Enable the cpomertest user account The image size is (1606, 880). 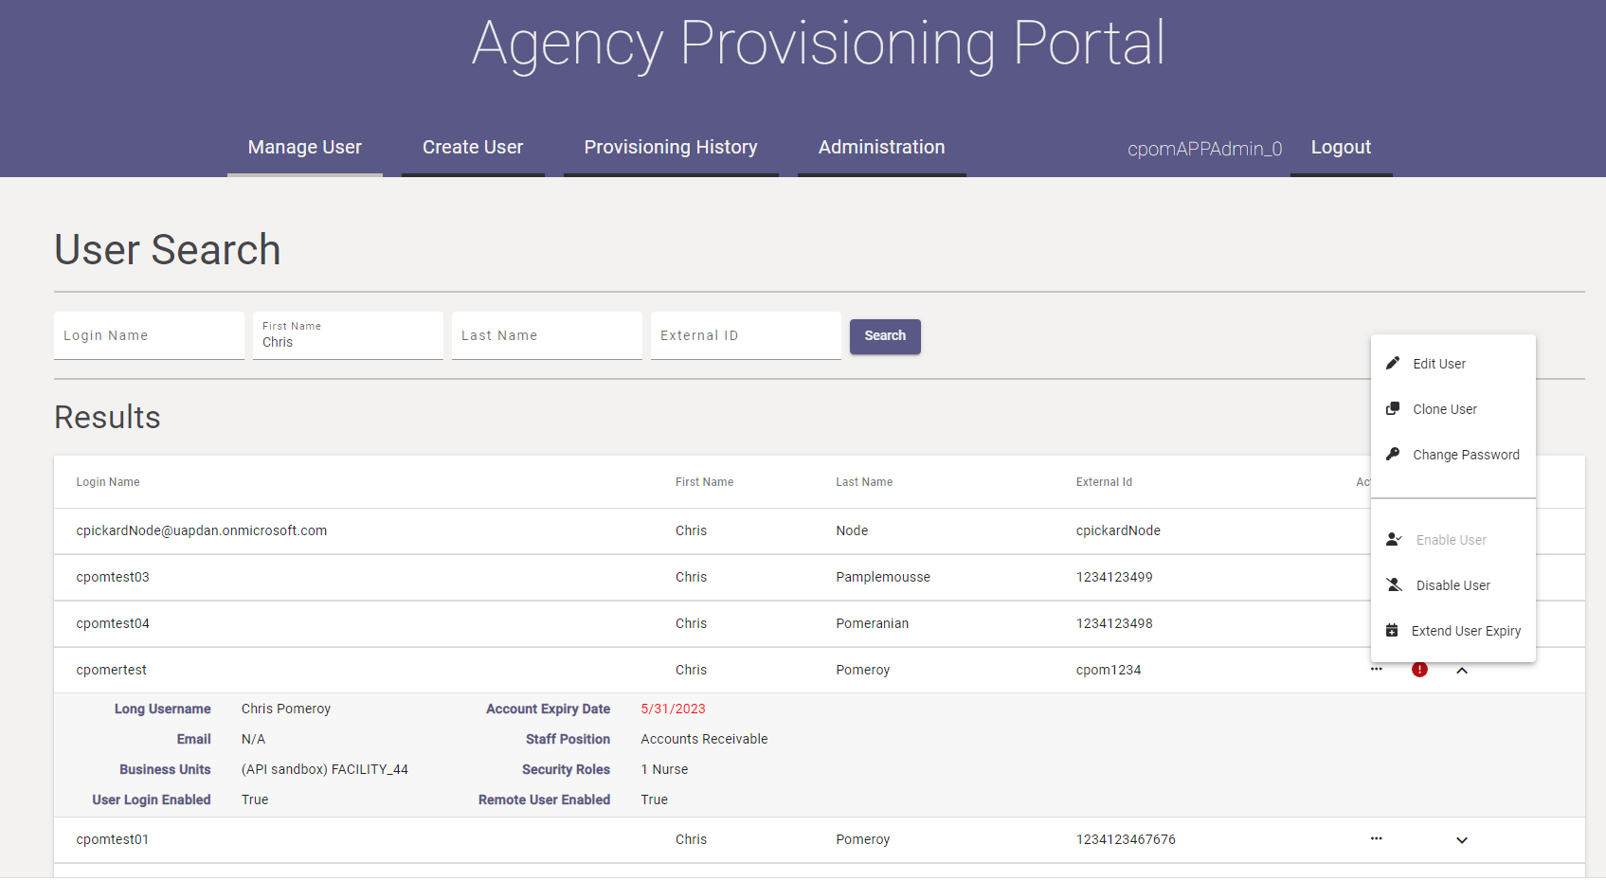tap(1451, 539)
